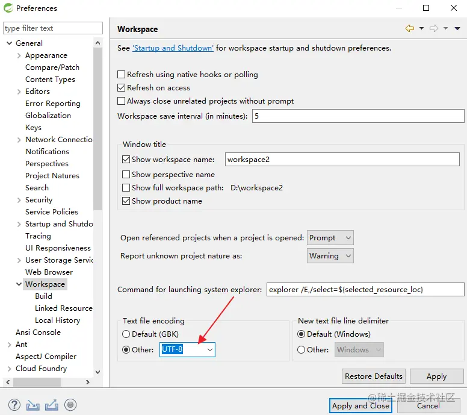Click the type filter text field

point(53,28)
